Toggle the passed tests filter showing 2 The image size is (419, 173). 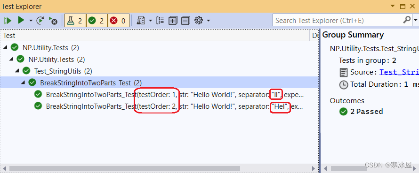pos(97,21)
